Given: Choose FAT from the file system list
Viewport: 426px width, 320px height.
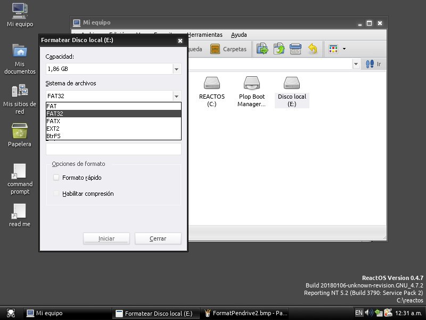Looking at the screenshot, I should 113,106.
